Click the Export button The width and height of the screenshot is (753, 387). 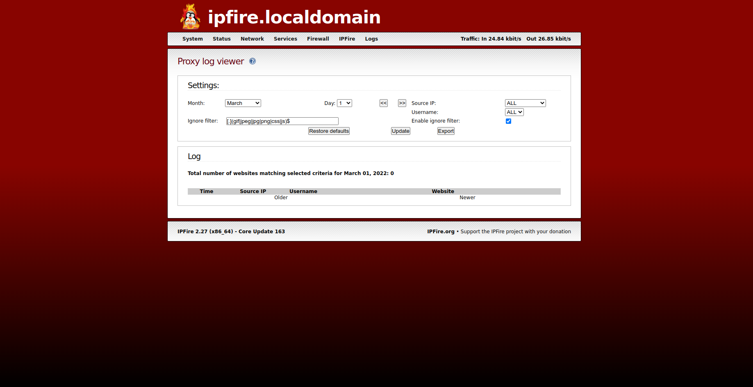click(446, 131)
